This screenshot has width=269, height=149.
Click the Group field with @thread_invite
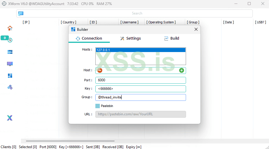point(141,97)
